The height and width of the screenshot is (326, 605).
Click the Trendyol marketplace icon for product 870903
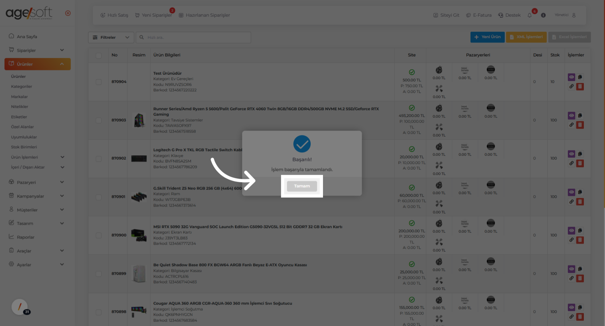click(491, 108)
